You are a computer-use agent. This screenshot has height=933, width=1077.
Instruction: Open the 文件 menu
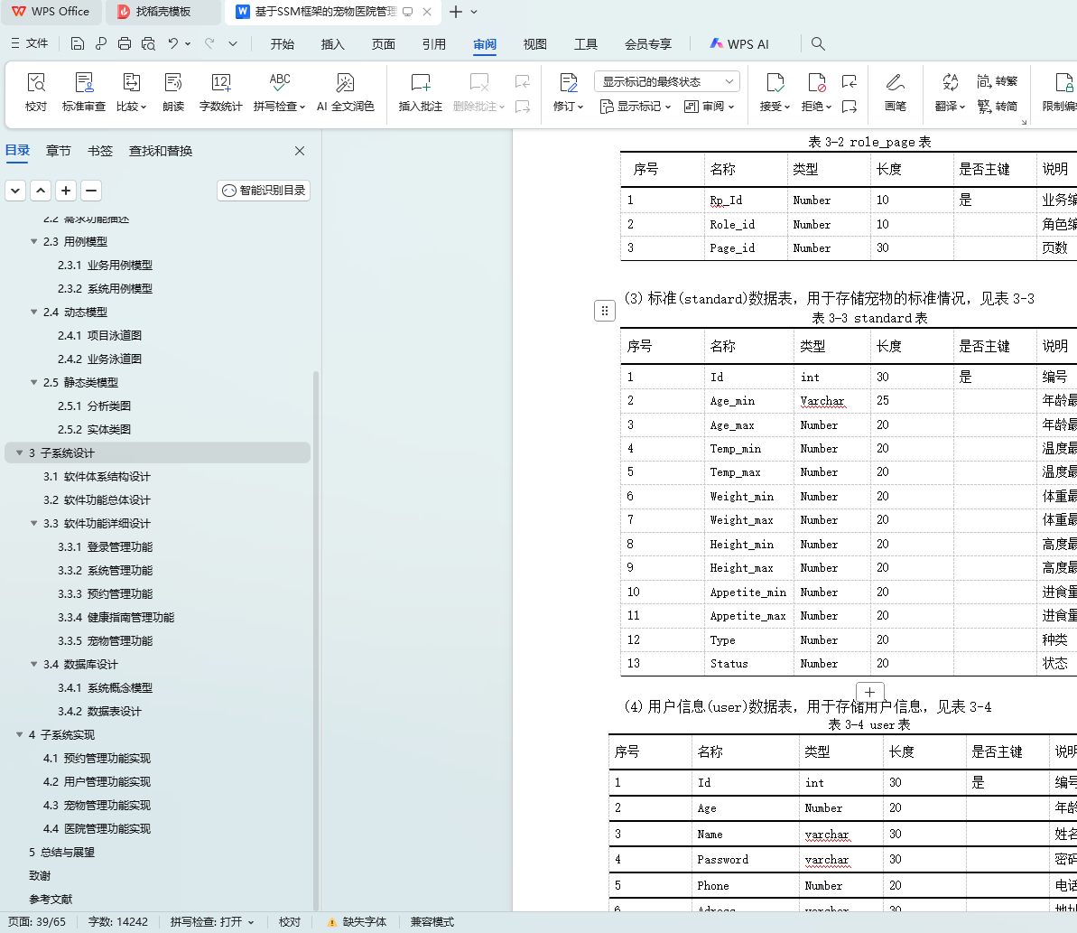pyautogui.click(x=30, y=44)
